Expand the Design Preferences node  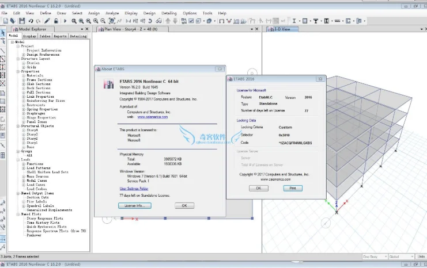pyautogui.click(x=24, y=55)
